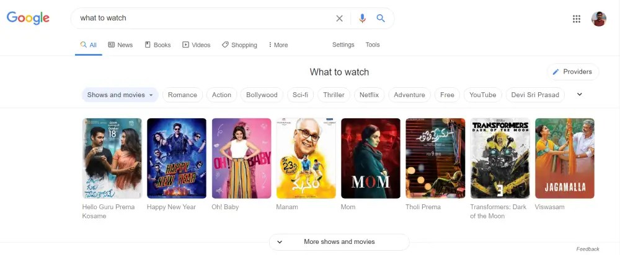Open the Shopping tab
The image size is (620, 255).
click(239, 45)
